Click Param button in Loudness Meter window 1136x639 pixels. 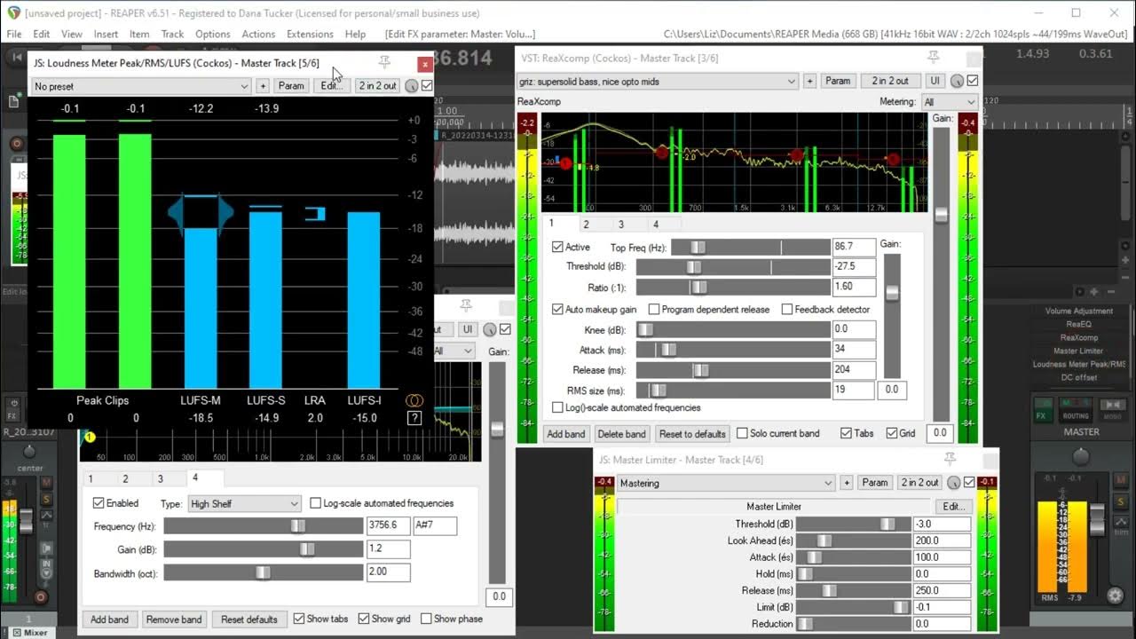point(291,86)
